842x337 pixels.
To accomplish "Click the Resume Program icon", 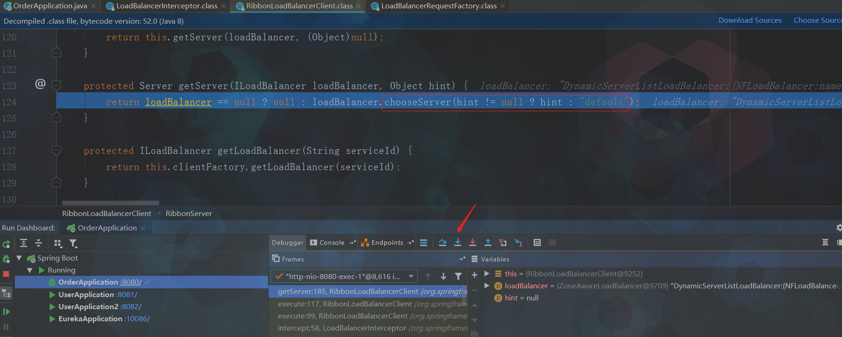I will tap(6, 312).
